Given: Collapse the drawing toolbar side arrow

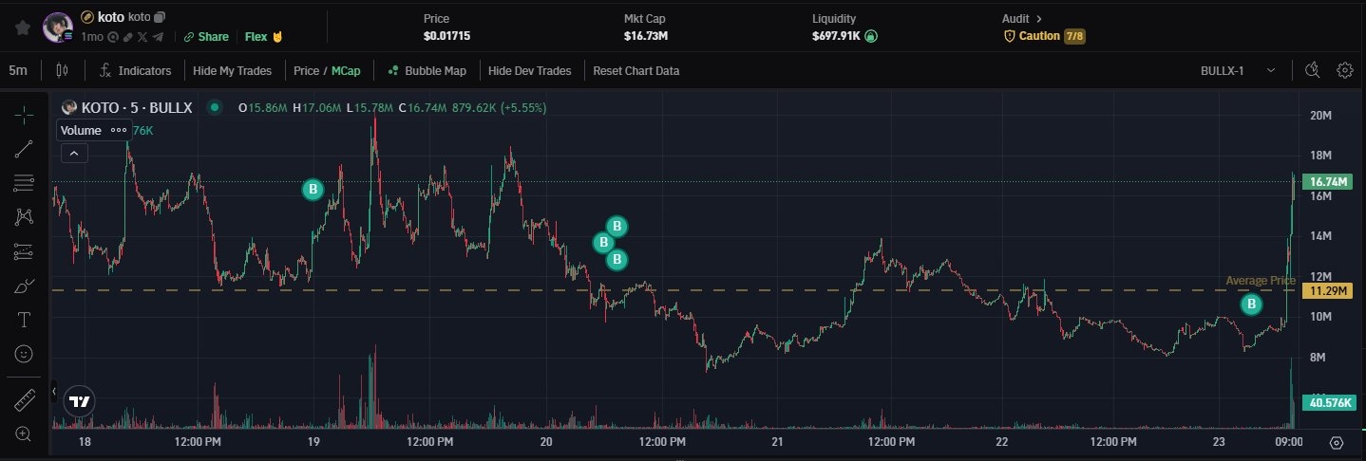Looking at the screenshot, I should click(56, 391).
